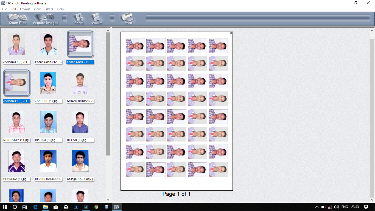Open Cortana search circle
Screen dimensions: 375x211
[x=15, y=207]
